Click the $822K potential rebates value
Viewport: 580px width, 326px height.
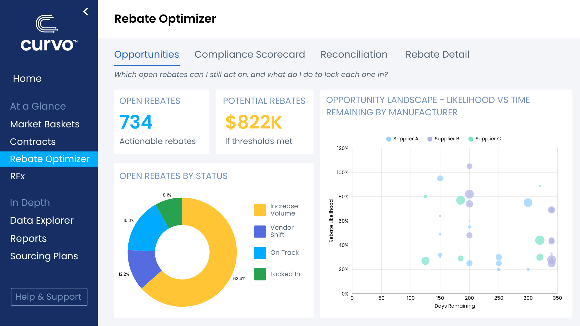coord(254,122)
